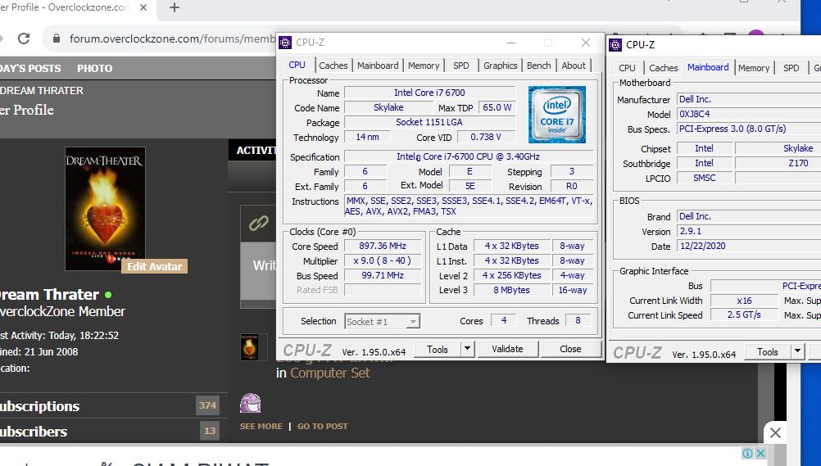Image resolution: width=821 pixels, height=466 pixels.
Task: Click the CPU-Z app icon in left window title bar
Action: click(286, 43)
